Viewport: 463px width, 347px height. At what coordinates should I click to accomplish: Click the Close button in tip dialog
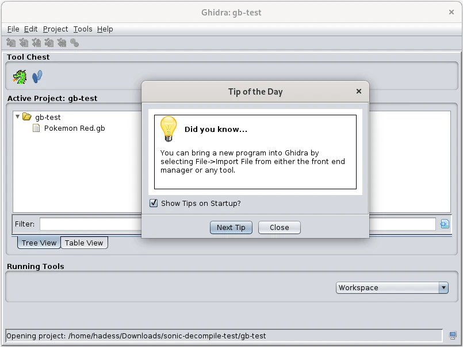pyautogui.click(x=280, y=227)
